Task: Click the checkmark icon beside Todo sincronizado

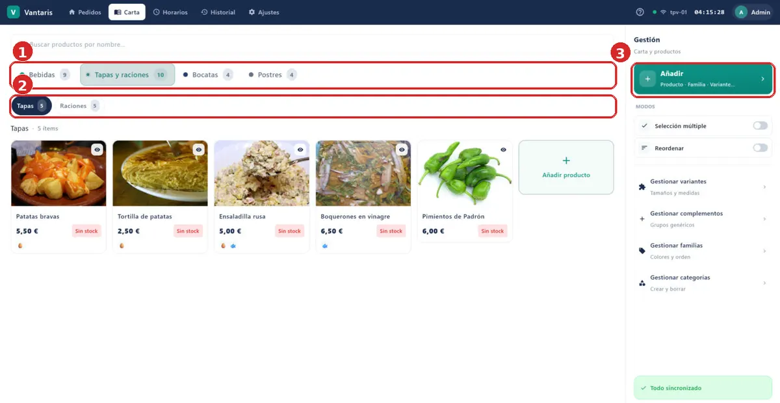Action: click(643, 388)
